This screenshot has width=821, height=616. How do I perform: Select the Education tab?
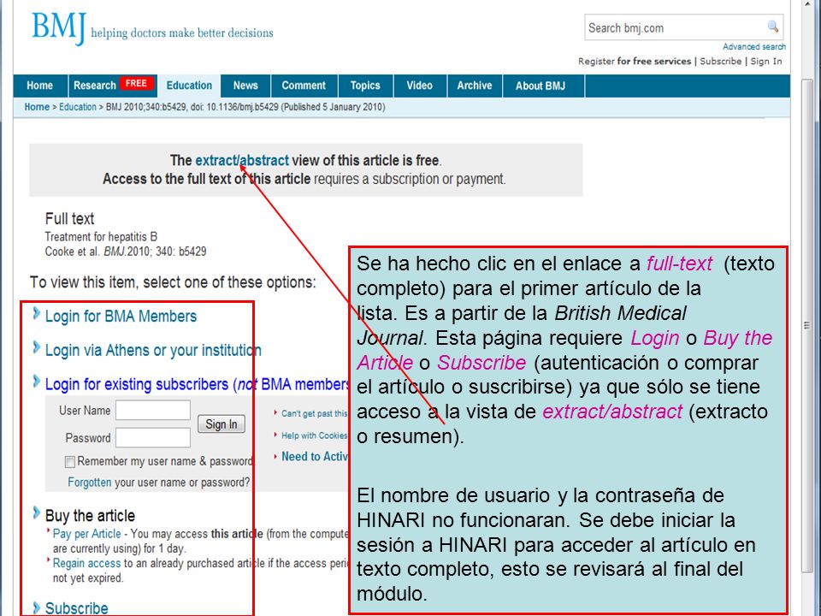[189, 86]
